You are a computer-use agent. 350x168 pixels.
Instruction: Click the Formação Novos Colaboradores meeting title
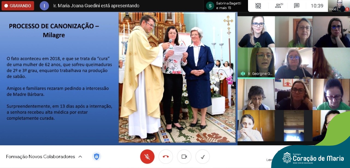pyautogui.click(x=40, y=157)
